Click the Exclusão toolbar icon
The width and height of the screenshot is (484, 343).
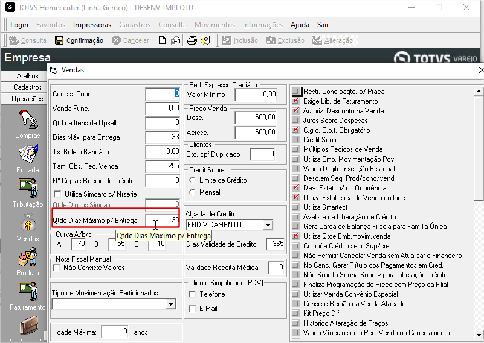[x=270, y=40]
